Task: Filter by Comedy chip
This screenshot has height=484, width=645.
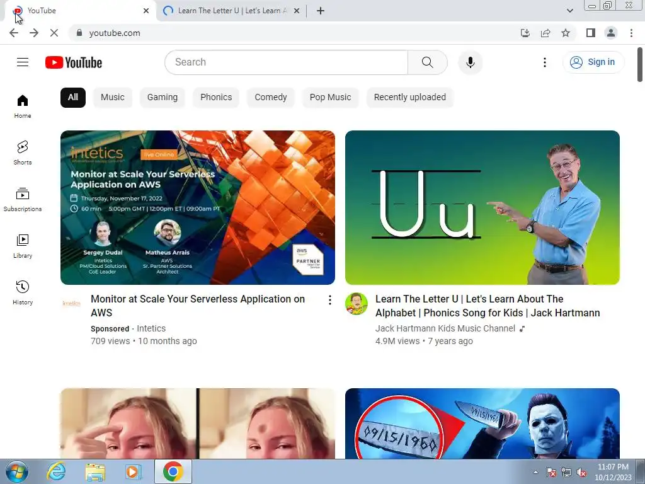Action: tap(271, 98)
